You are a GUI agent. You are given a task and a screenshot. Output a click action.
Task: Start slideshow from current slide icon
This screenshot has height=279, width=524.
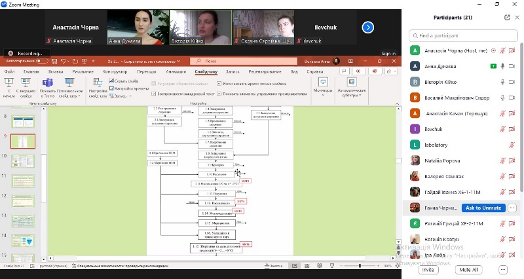click(x=26, y=83)
